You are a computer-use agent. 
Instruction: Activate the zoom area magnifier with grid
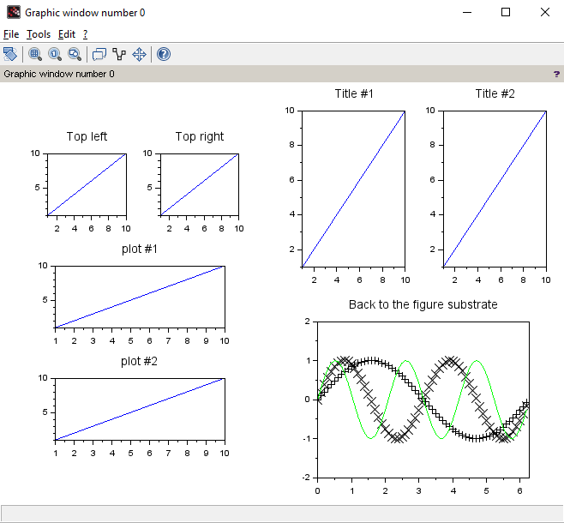click(x=35, y=54)
